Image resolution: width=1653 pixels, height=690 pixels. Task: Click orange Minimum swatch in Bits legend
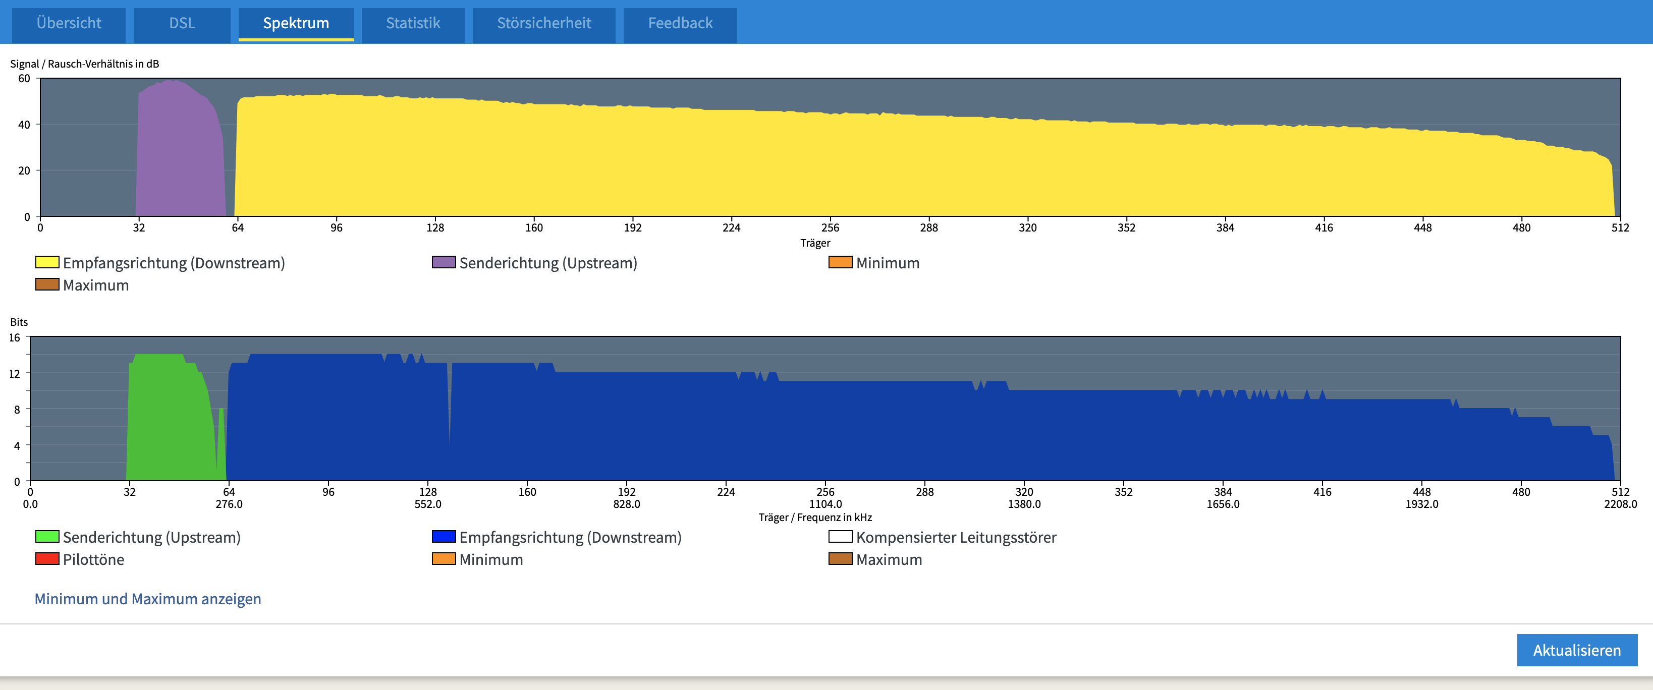click(x=444, y=558)
